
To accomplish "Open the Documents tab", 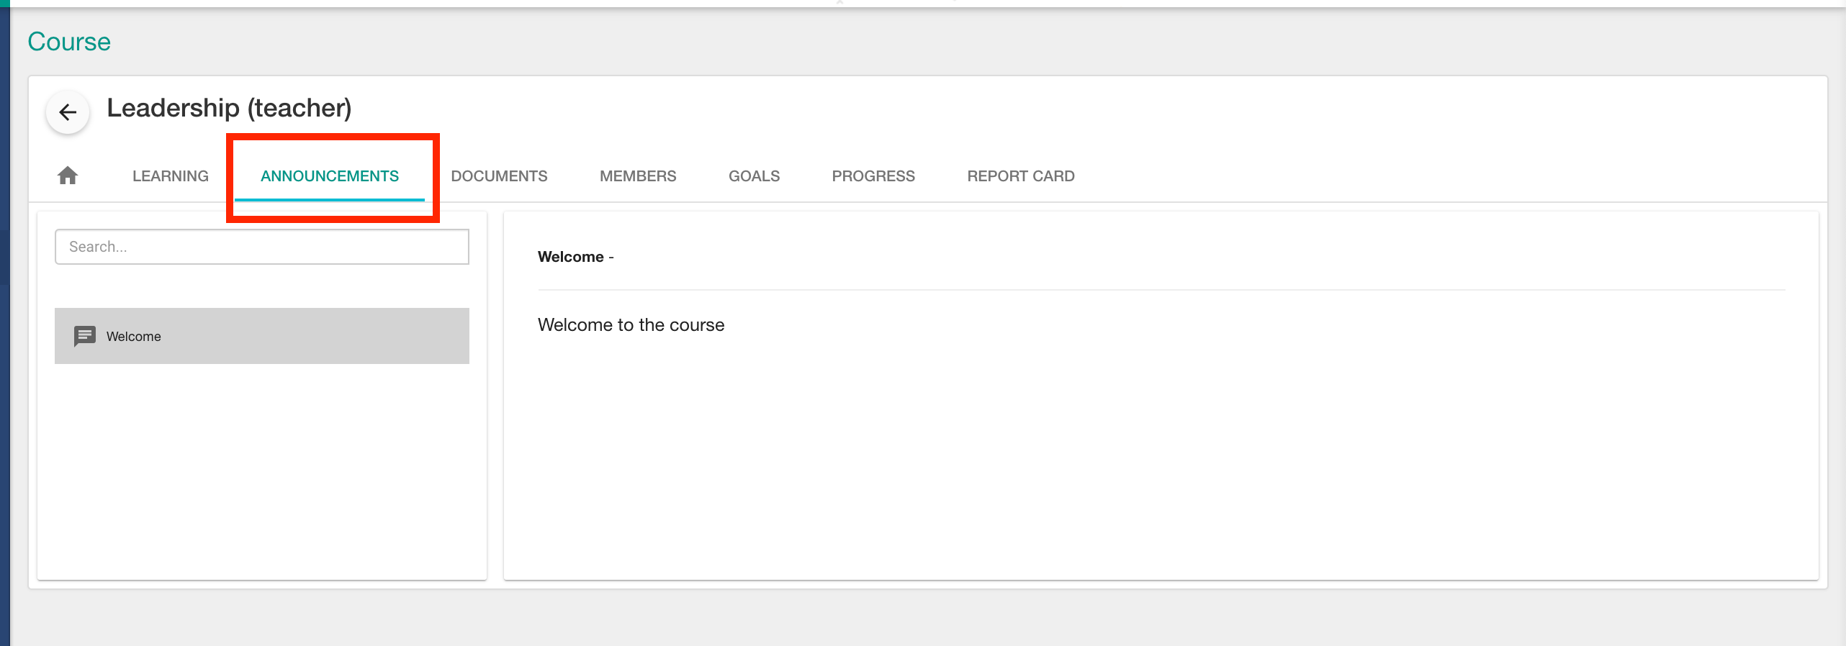I will point(499,176).
